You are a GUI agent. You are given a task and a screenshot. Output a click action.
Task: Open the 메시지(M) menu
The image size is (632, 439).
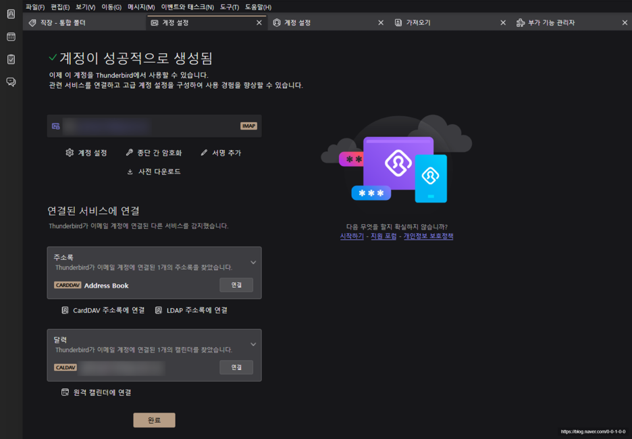click(141, 7)
